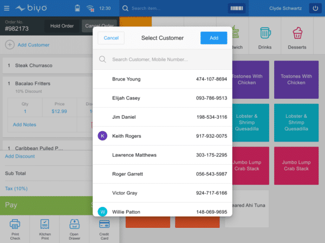Viewport: 325px width, 243px height.
Task: Select customer Jim Daniel
Action: 162,117
